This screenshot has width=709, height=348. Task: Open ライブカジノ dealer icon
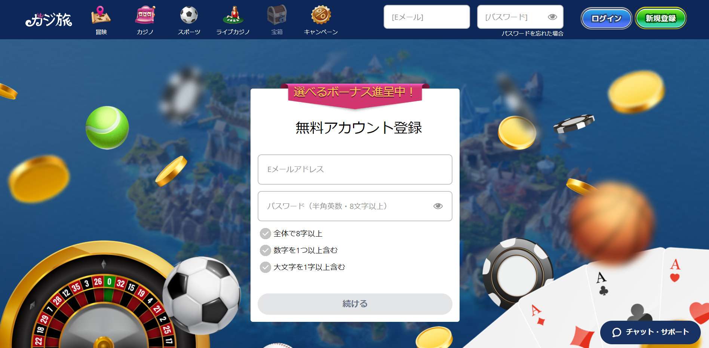(x=233, y=15)
